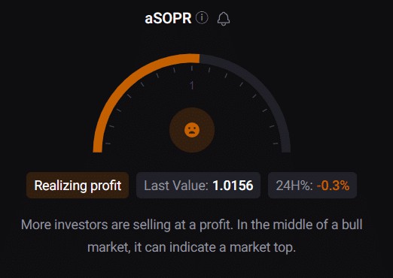Screen dimensions: 393x278
Task: Click the 'Last Value:' label text
Action: click(176, 186)
